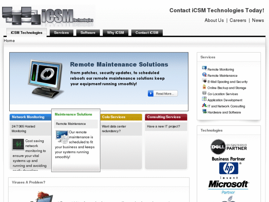Image resolution: width=269 pixels, height=202 pixels.
Task: Click 'Want data center redundancy?' text
Action: 114,129
